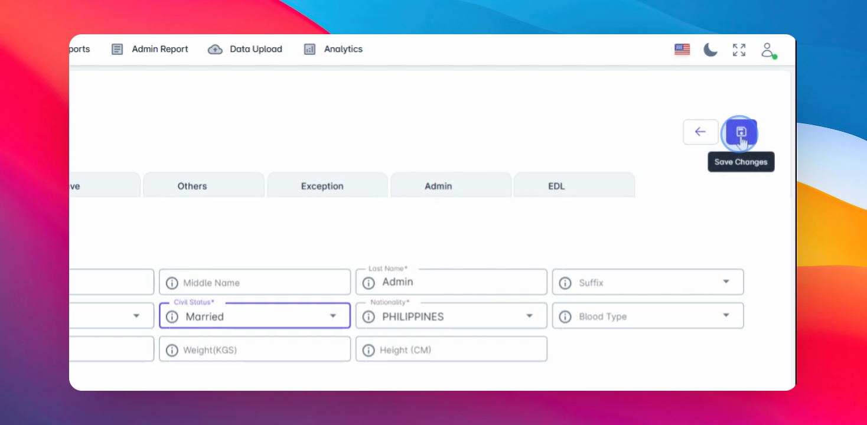Switch to the Others tab
The width and height of the screenshot is (867, 425).
click(203, 185)
